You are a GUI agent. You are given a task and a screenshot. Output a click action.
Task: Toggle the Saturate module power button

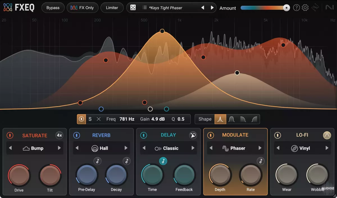pyautogui.click(x=10, y=135)
